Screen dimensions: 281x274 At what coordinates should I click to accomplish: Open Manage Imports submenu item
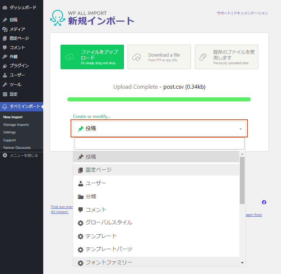tap(16, 125)
